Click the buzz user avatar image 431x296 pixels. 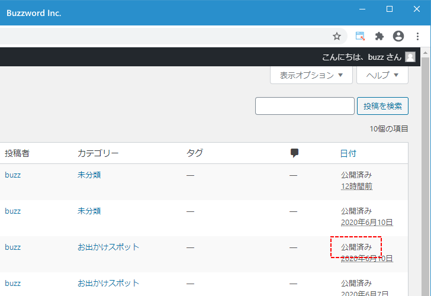[410, 57]
